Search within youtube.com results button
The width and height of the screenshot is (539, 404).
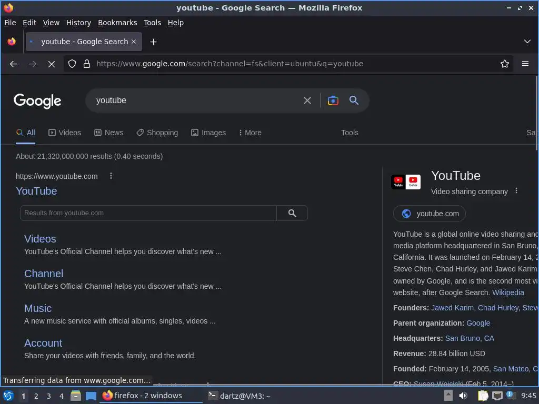tap(292, 213)
